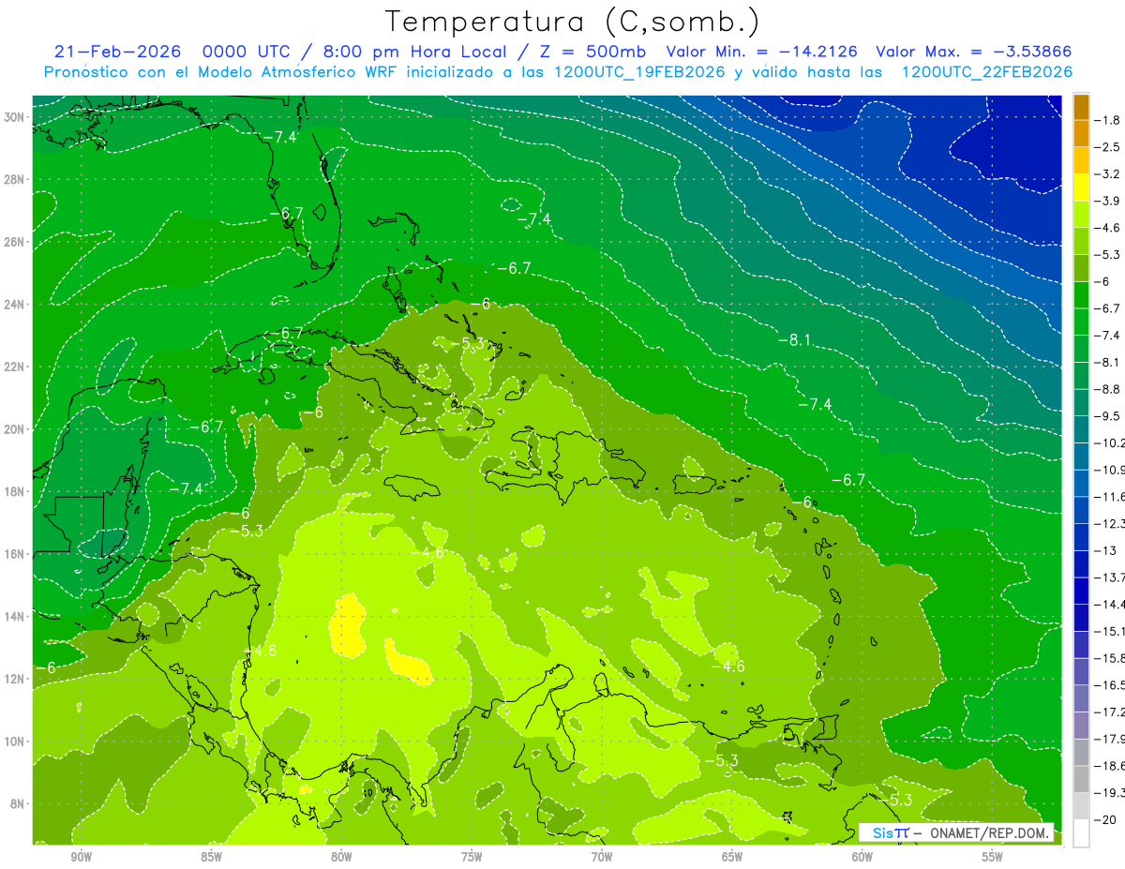Click the "65W" longitude label
This screenshot has height=869, width=1125.
tap(732, 857)
